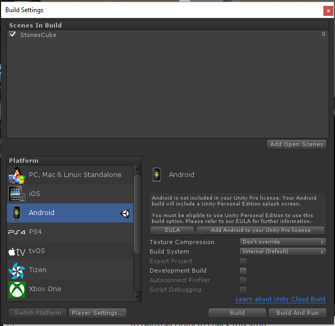This screenshot has height=326, width=335.
Task: Click the iOS devices platform icon
Action: coord(17,194)
